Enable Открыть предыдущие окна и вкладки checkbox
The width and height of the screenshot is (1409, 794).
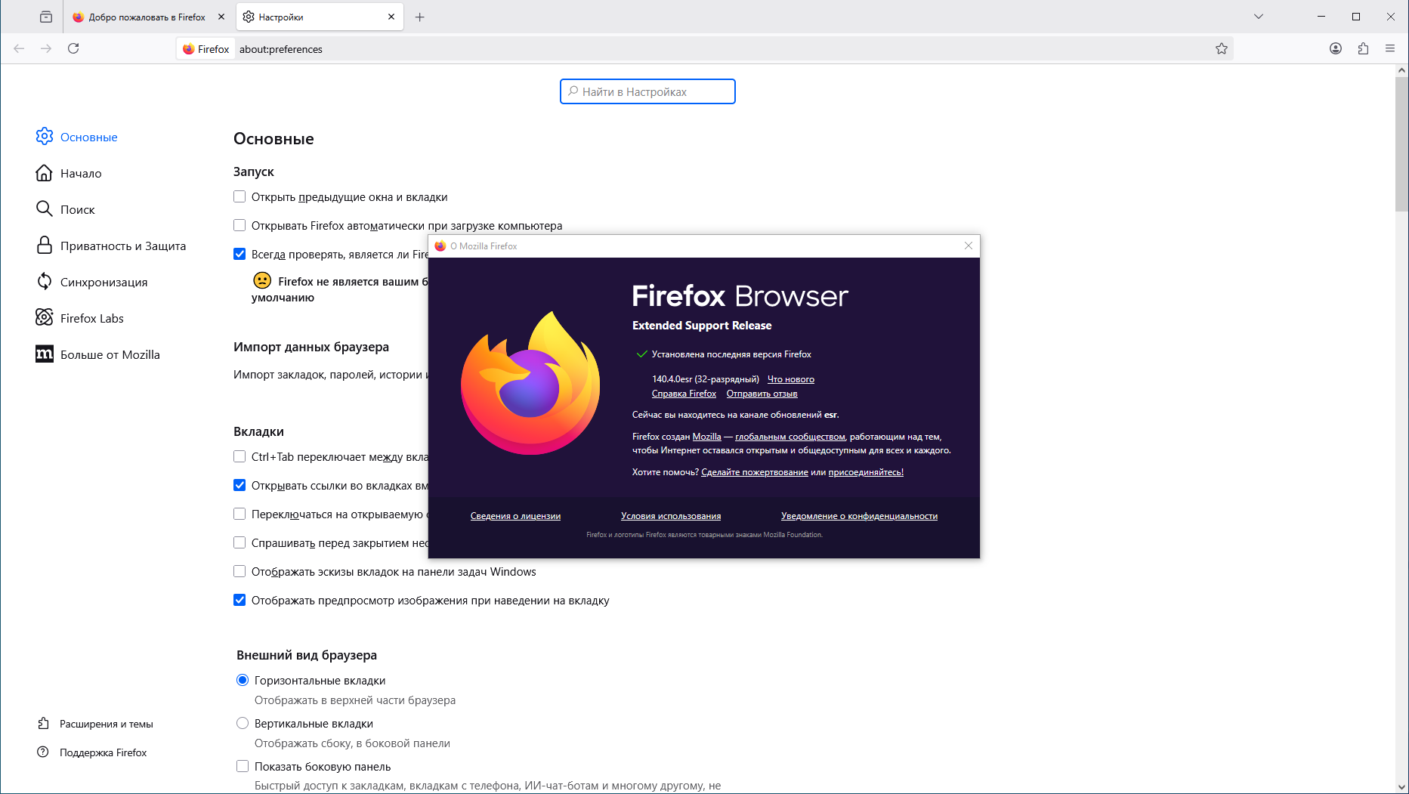tap(239, 196)
